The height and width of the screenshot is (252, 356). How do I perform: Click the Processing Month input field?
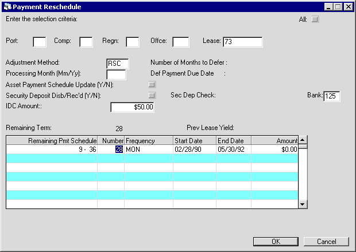pos(116,74)
